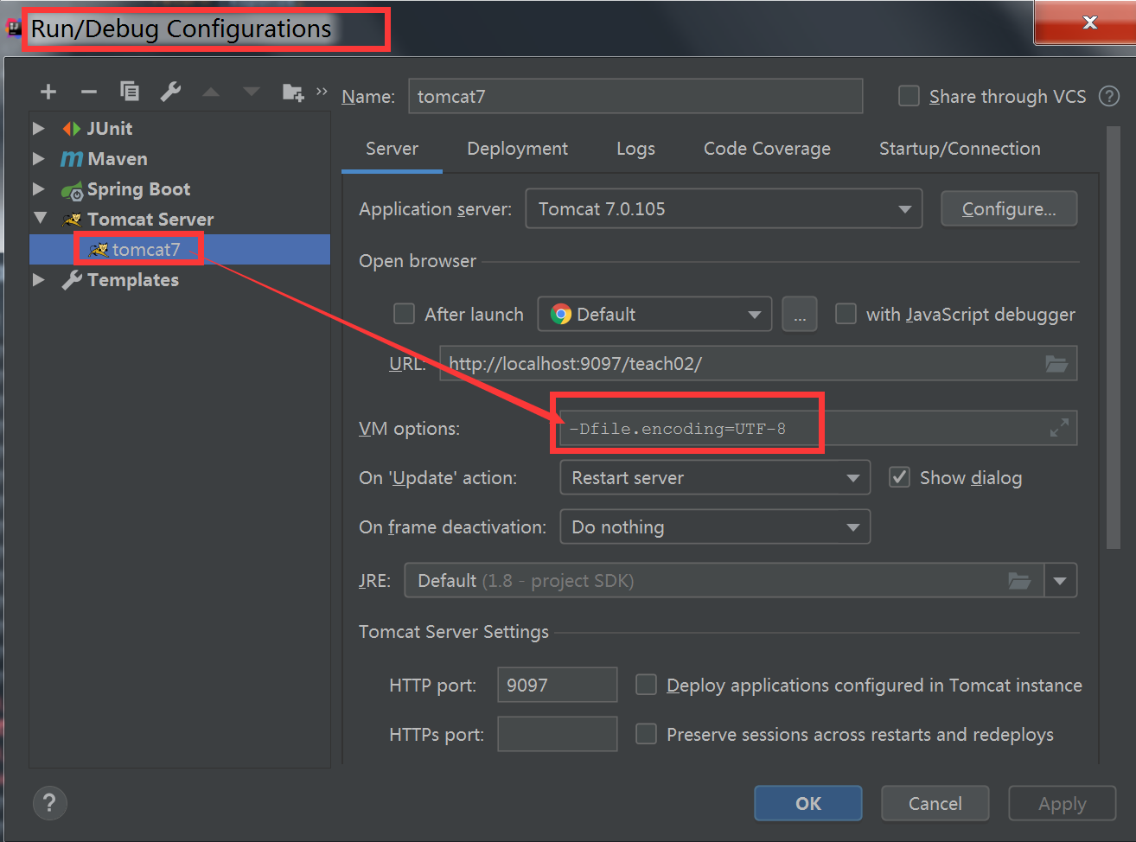Uncheck Show dialog checkbox
The image size is (1136, 842).
click(900, 477)
